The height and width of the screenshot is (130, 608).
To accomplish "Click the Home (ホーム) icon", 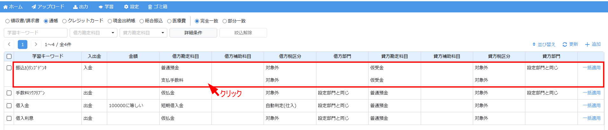I will click(x=5, y=7).
